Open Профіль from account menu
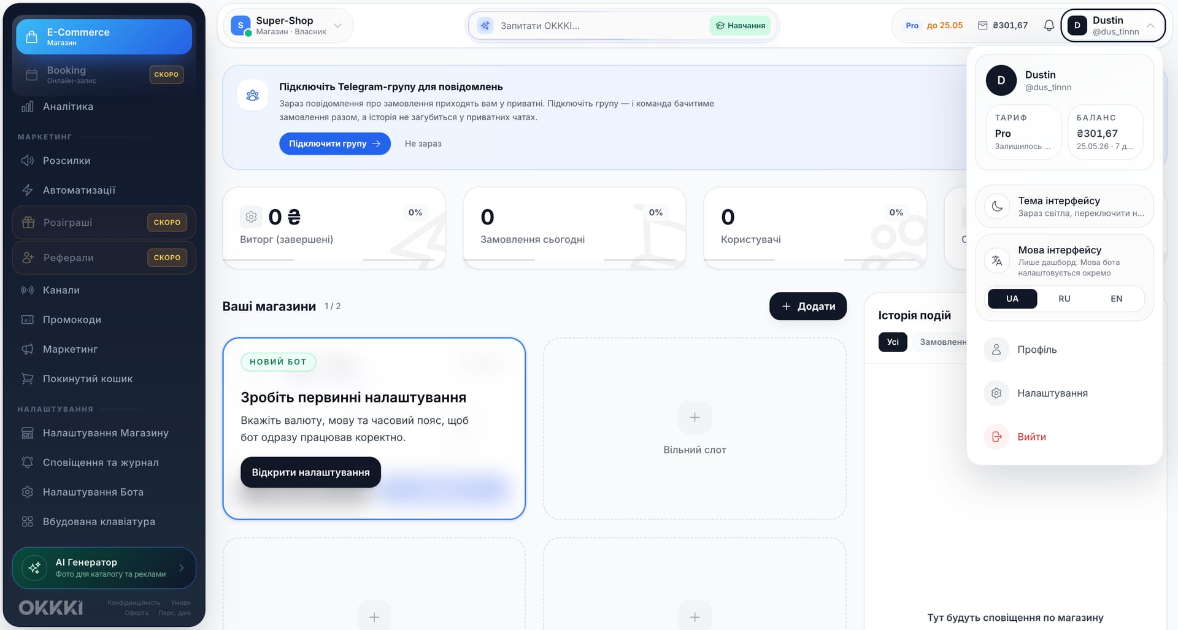 (x=1064, y=350)
